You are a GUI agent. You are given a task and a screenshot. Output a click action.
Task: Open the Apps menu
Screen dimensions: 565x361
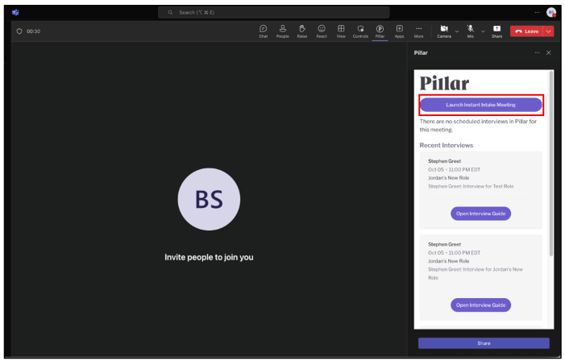[x=399, y=31]
